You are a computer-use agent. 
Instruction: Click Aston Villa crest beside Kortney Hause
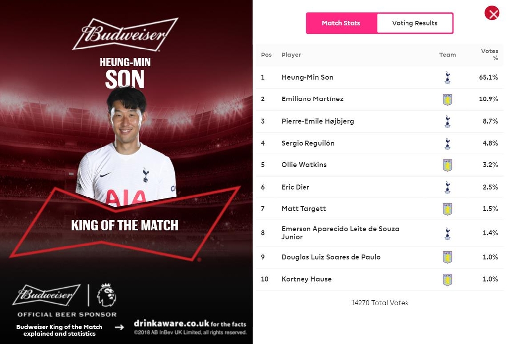(447, 279)
